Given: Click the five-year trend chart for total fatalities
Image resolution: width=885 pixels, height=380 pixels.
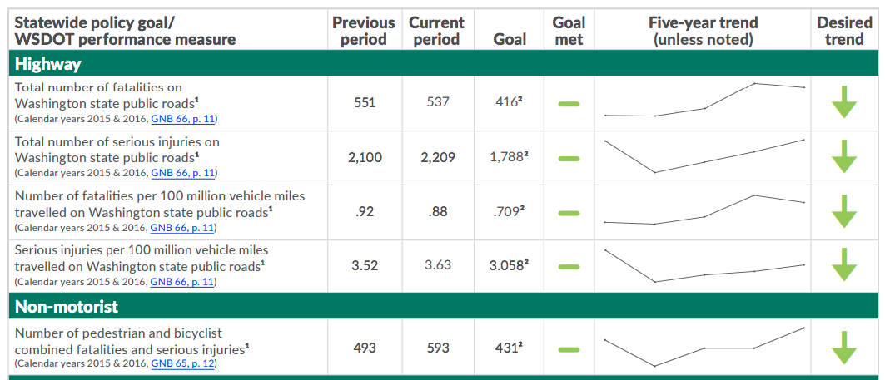Looking at the screenshot, I should click(x=704, y=101).
